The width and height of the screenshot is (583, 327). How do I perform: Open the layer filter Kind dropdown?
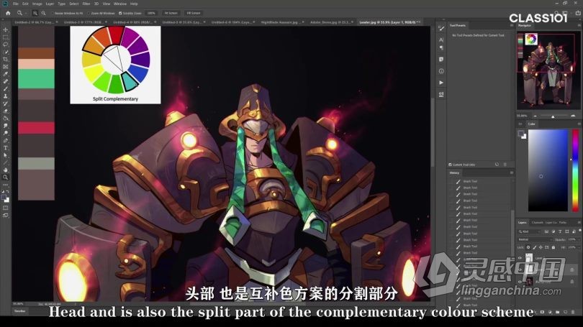(530, 231)
